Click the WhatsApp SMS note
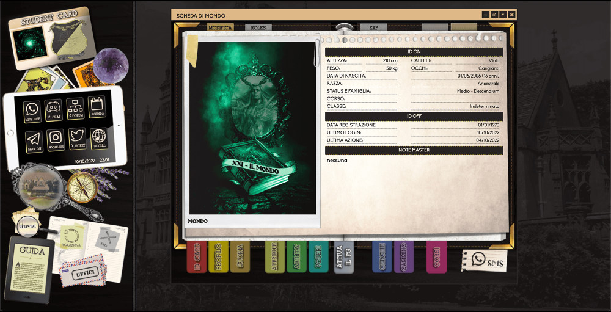611x312 pixels. 485,261
